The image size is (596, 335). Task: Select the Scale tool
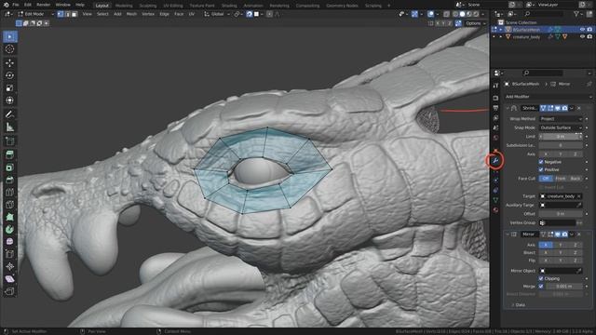[10, 88]
